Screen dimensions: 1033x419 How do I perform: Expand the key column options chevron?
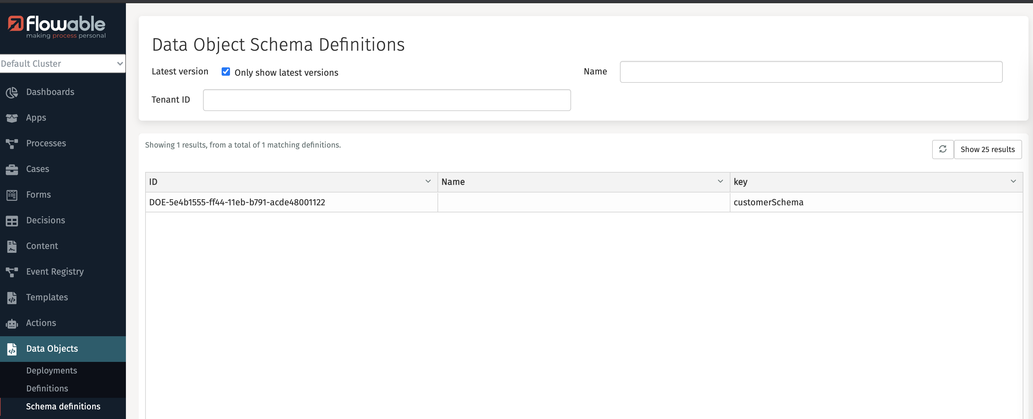click(x=1014, y=181)
